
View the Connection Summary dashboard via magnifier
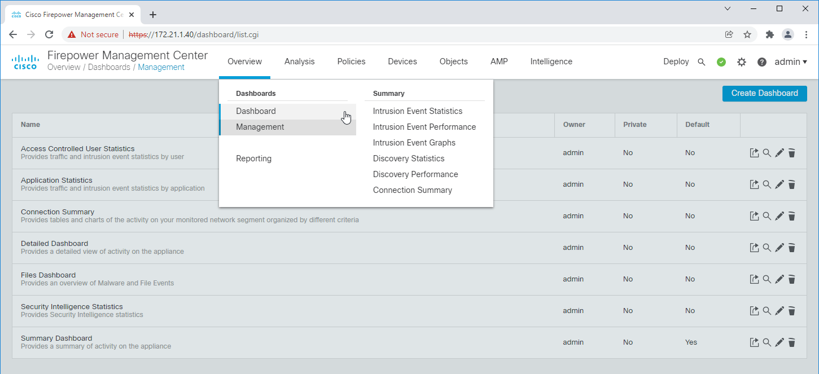(767, 215)
